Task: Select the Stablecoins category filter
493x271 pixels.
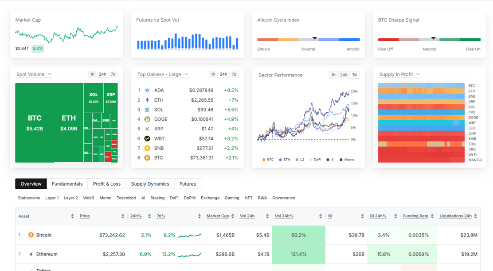Action: (x=29, y=198)
